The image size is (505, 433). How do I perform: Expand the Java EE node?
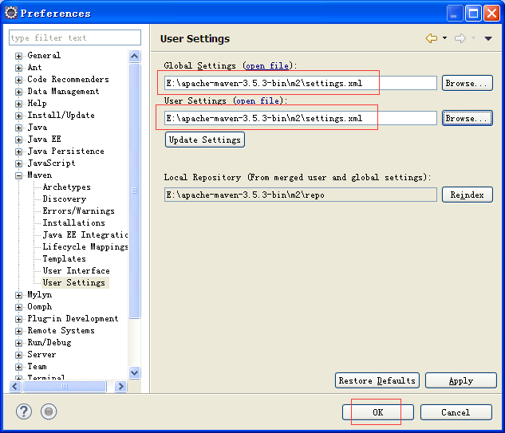coord(18,140)
